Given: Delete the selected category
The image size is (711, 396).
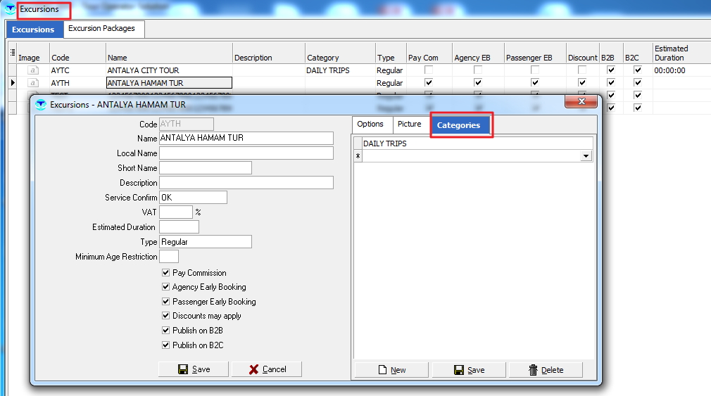Looking at the screenshot, I should click(x=545, y=370).
